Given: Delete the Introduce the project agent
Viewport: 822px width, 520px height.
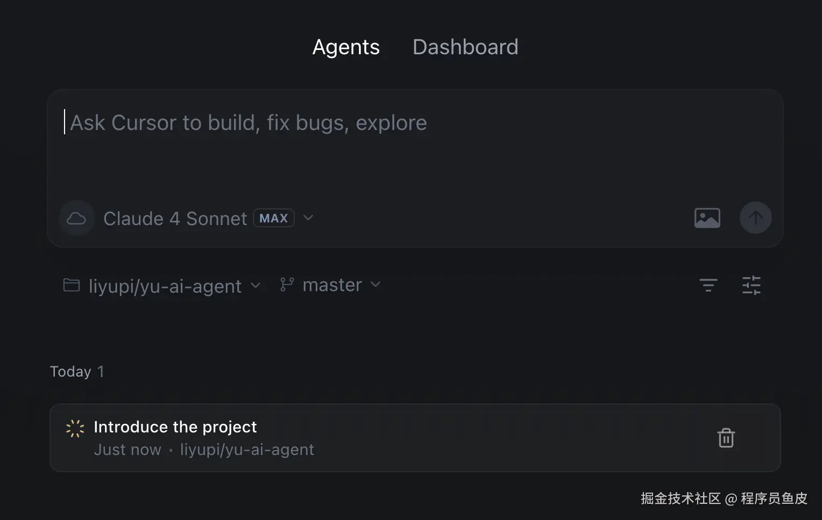Looking at the screenshot, I should point(726,438).
